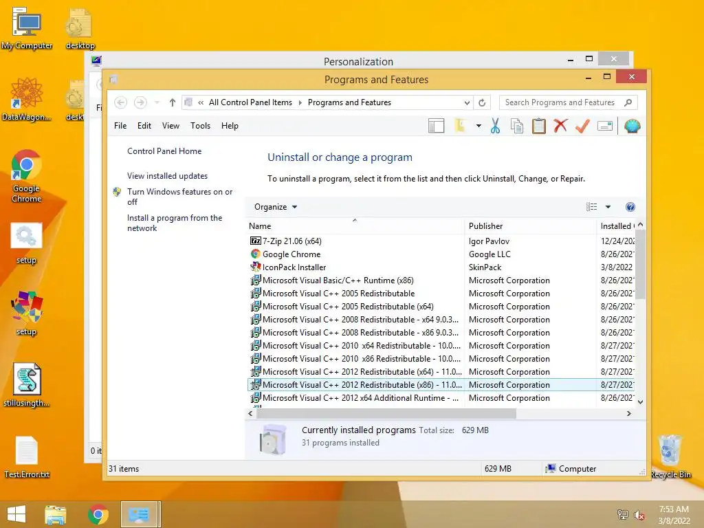Expand the All Control Panel Items breadcrumb arrow
The width and height of the screenshot is (704, 528).
[x=301, y=102]
